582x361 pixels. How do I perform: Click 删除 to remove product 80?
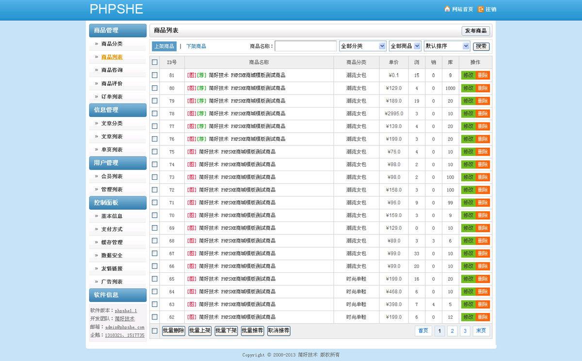pos(483,88)
